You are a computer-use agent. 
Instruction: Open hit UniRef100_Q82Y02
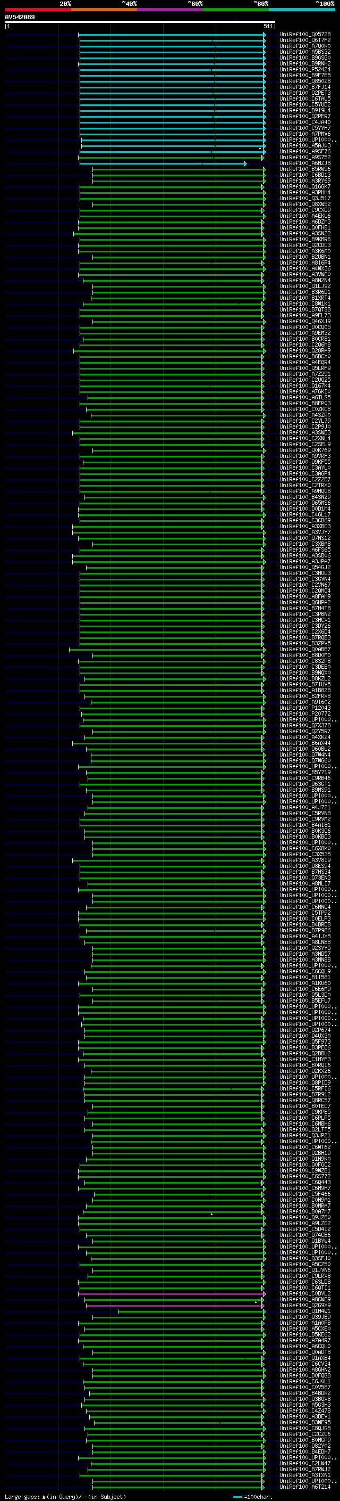tap(305, 1446)
